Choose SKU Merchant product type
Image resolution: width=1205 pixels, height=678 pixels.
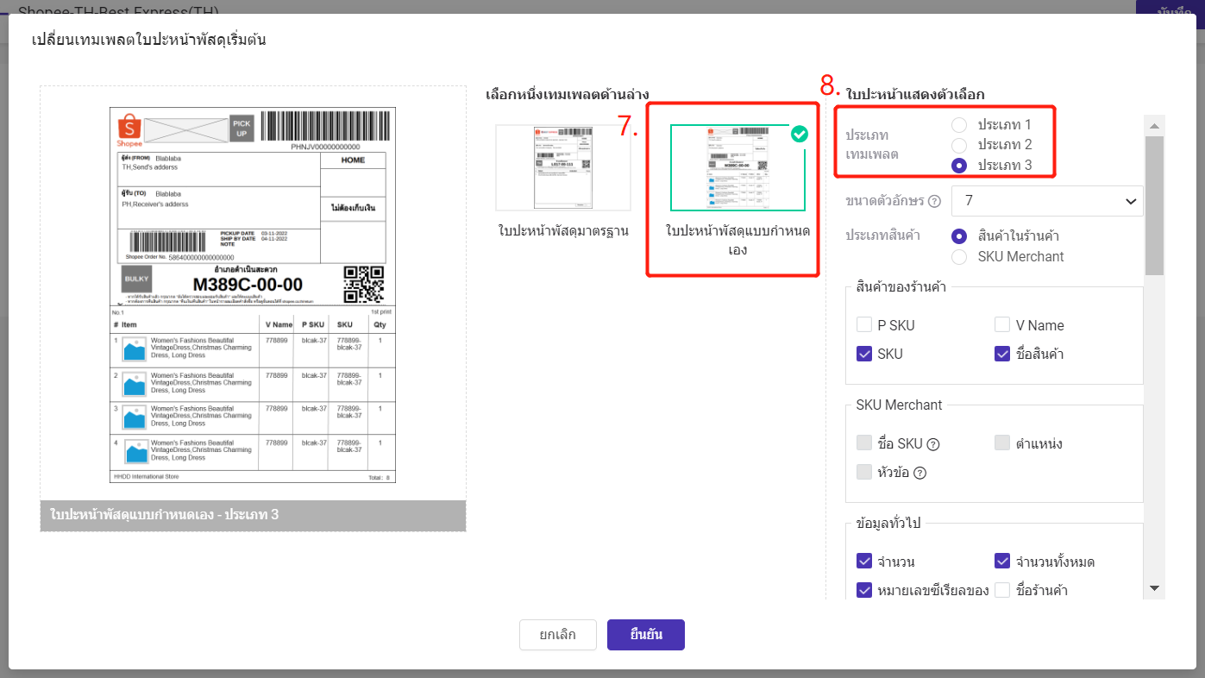tap(959, 257)
